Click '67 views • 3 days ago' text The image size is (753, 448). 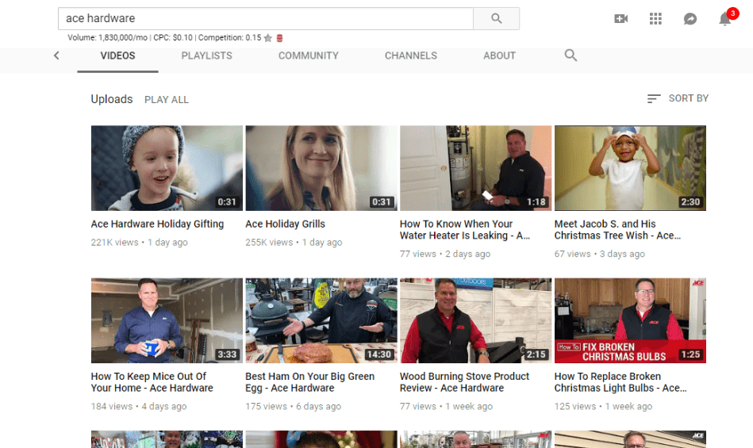coord(600,254)
